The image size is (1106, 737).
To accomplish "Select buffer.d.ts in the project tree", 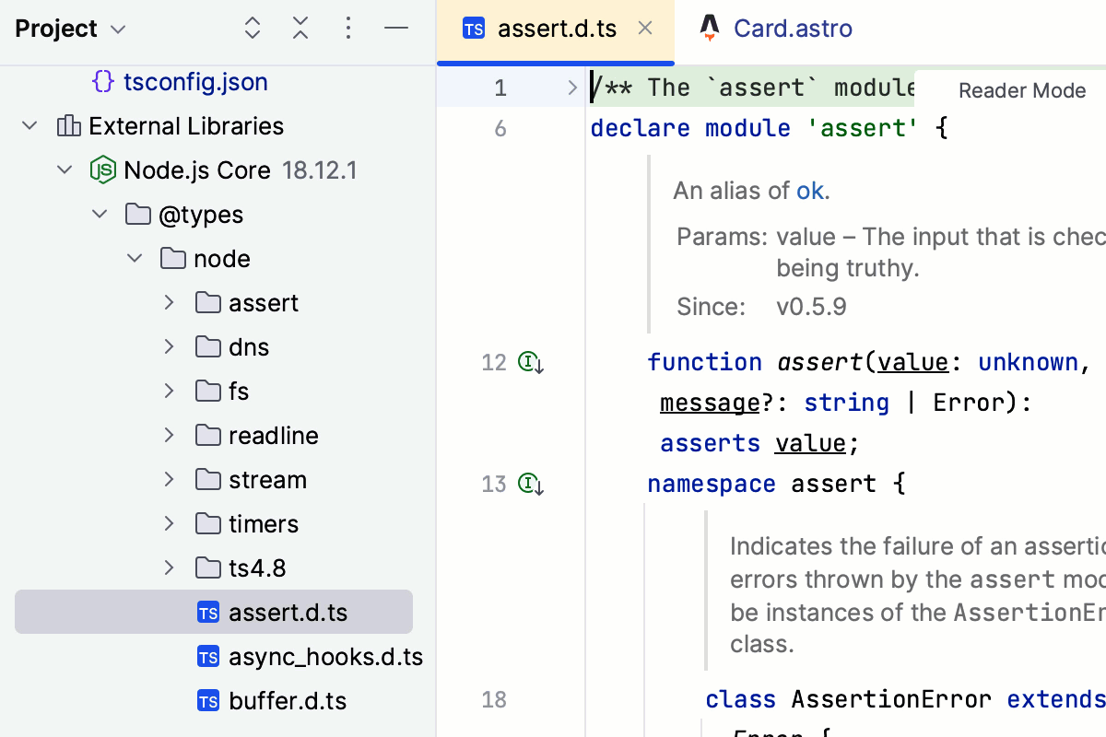I will point(287,701).
